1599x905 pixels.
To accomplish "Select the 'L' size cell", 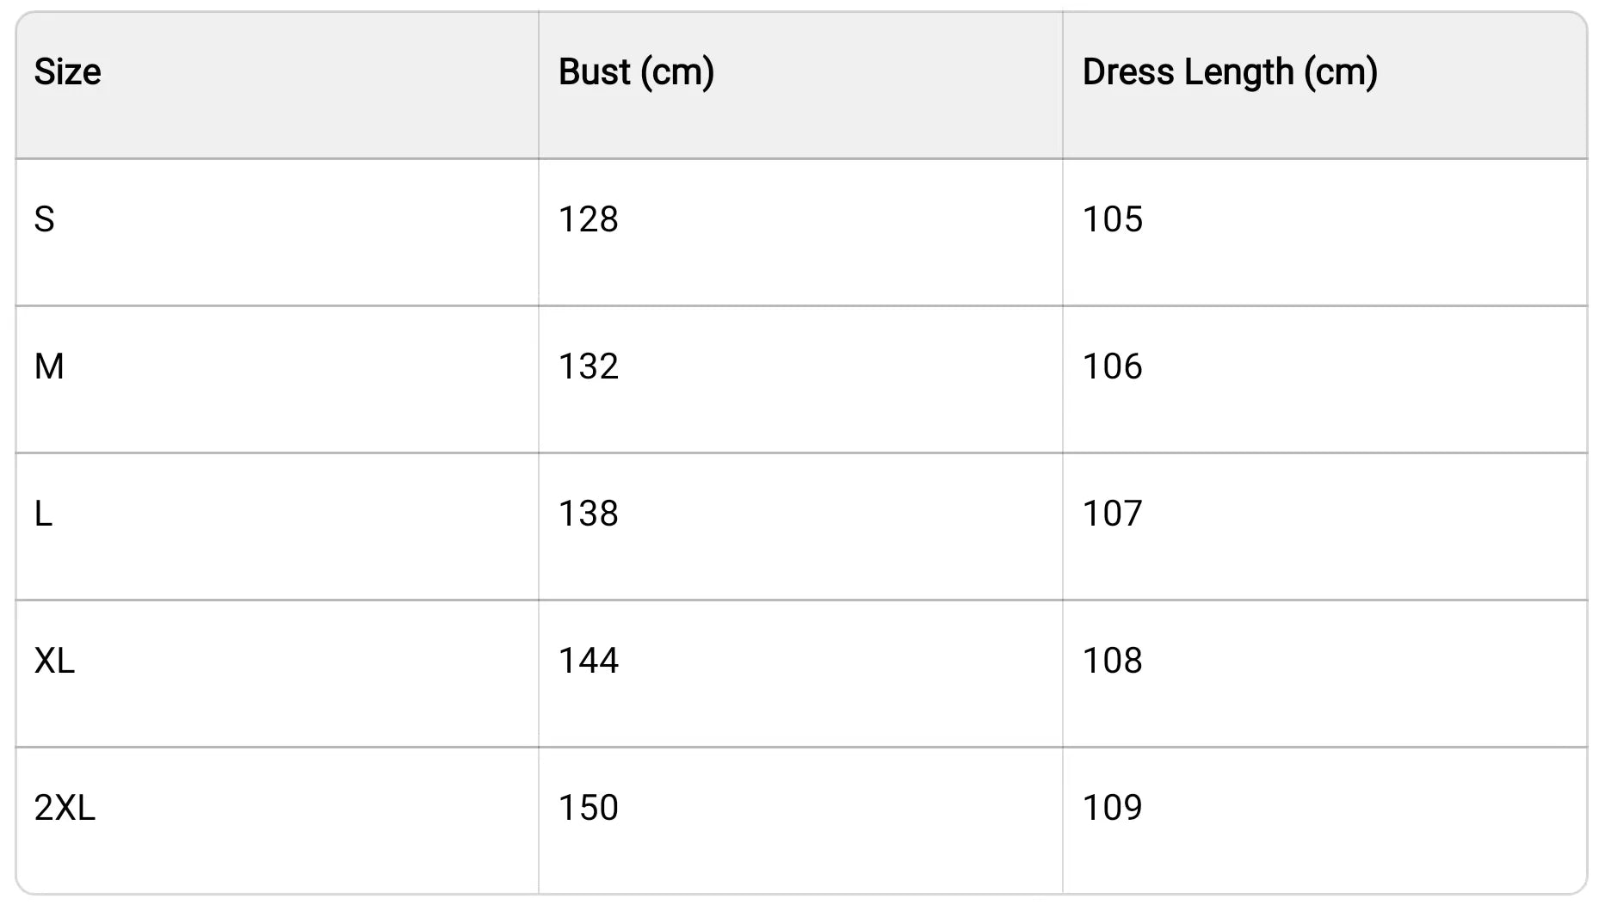I will pyautogui.click(x=43, y=514).
